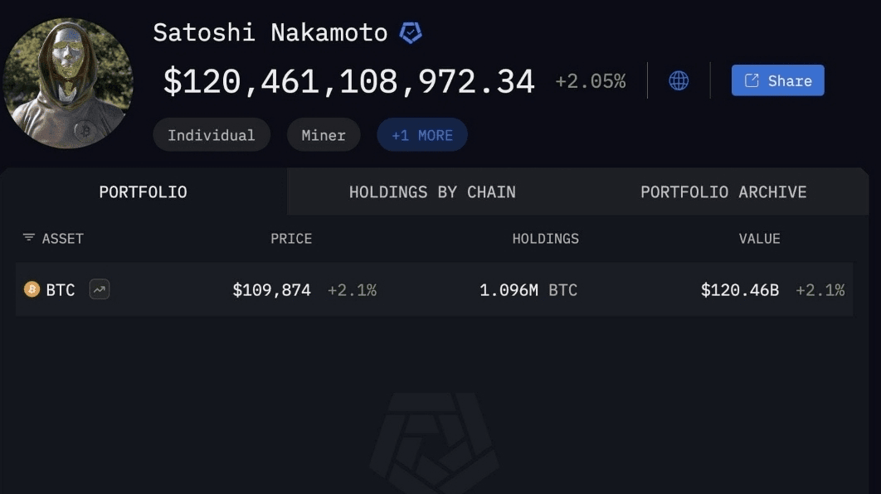
Task: Sort by the VALUE column header
Action: (x=759, y=239)
